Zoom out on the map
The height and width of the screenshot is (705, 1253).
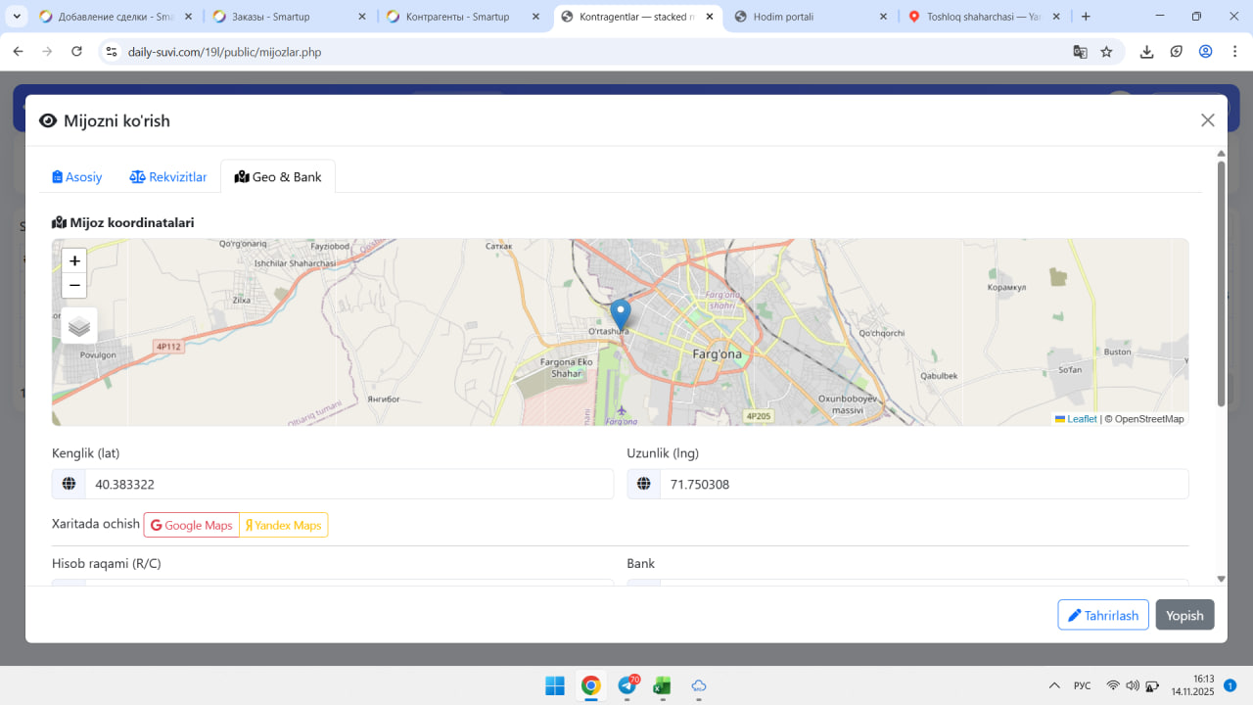pyautogui.click(x=74, y=286)
